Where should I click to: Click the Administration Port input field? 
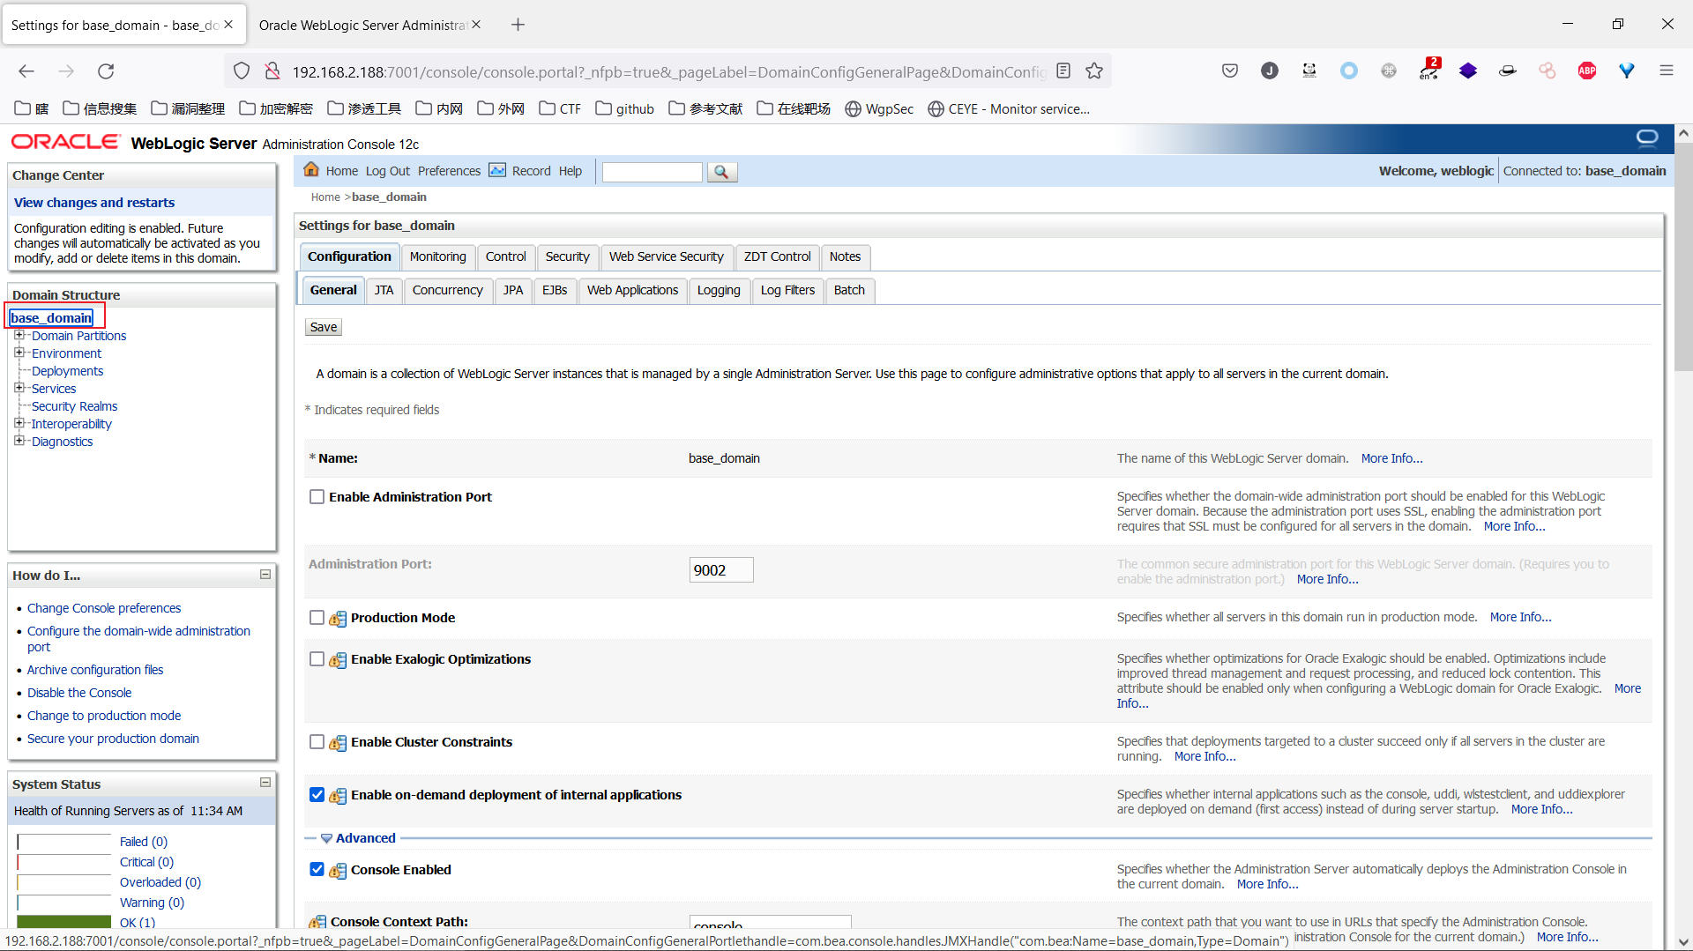[x=720, y=570]
